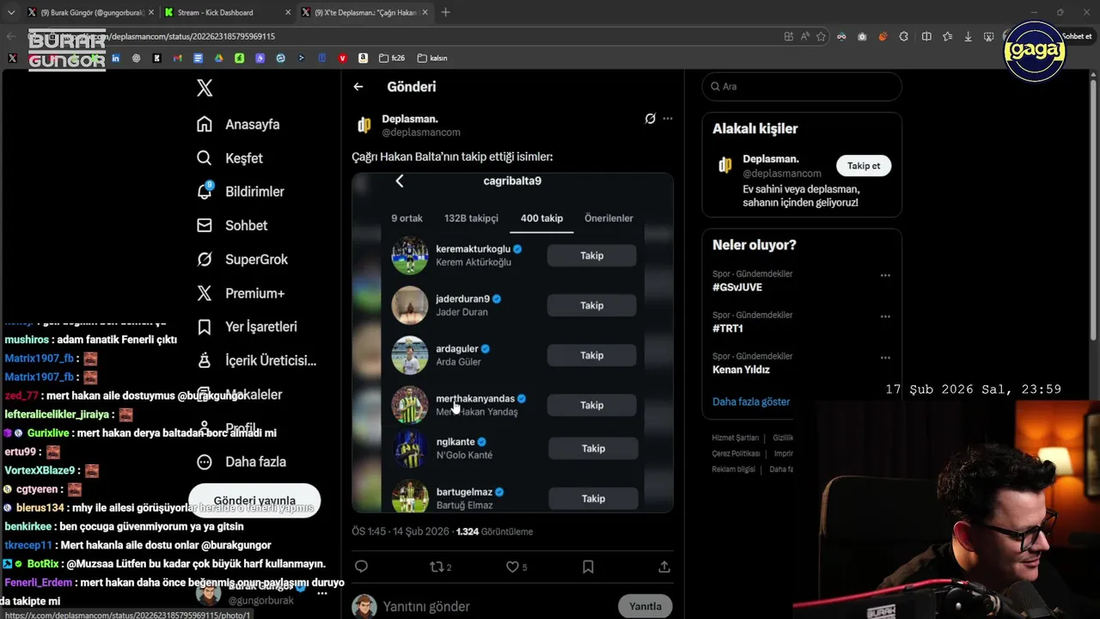Open the fc26 bookmarks folder

pyautogui.click(x=392, y=58)
